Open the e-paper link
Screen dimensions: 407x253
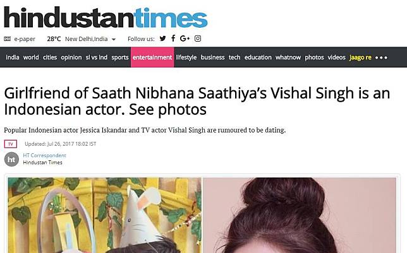click(x=25, y=39)
